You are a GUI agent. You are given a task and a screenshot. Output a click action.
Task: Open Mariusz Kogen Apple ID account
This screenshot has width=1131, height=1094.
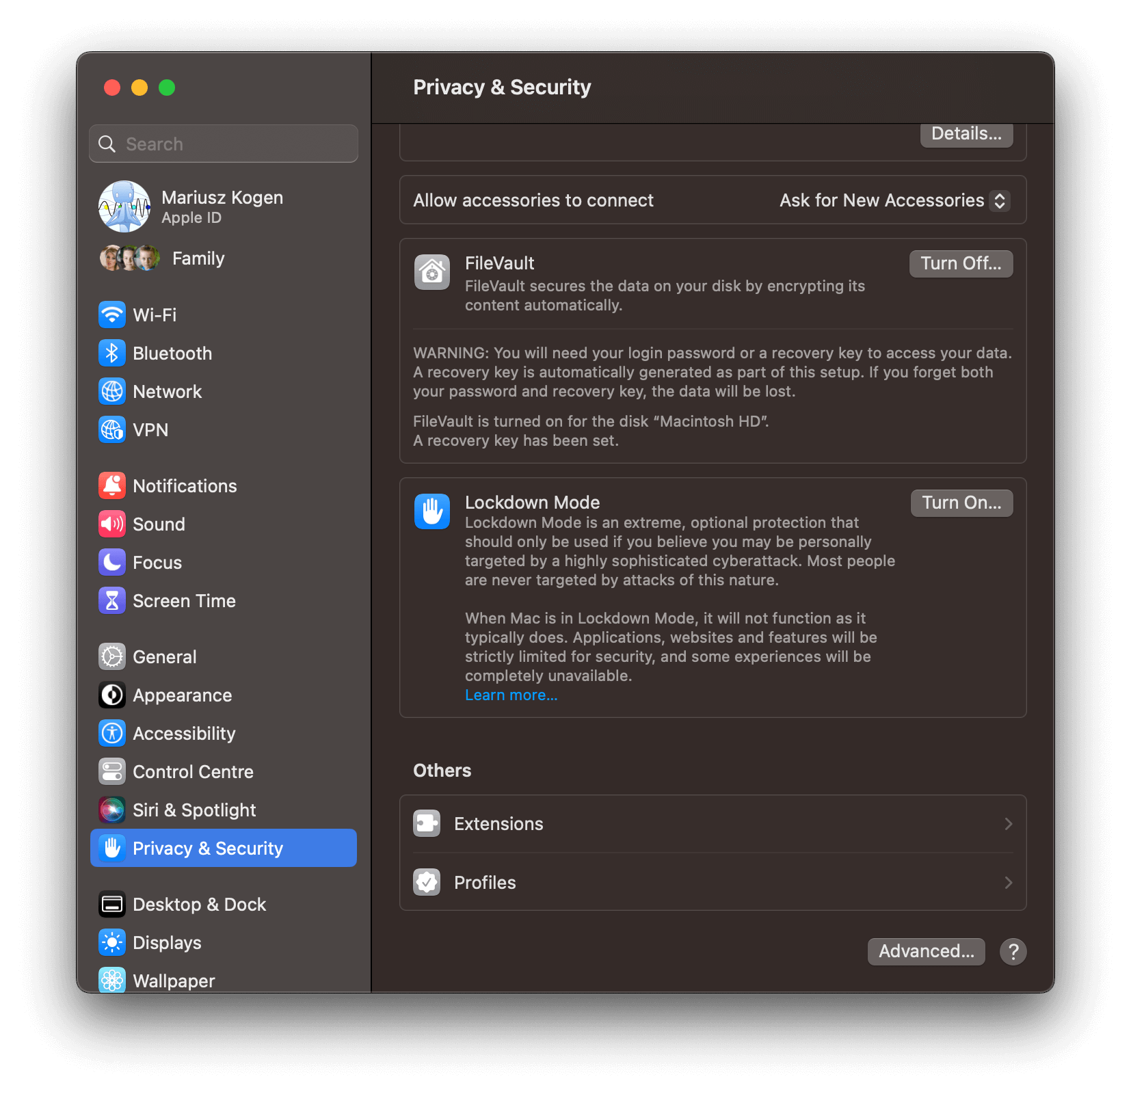222,206
